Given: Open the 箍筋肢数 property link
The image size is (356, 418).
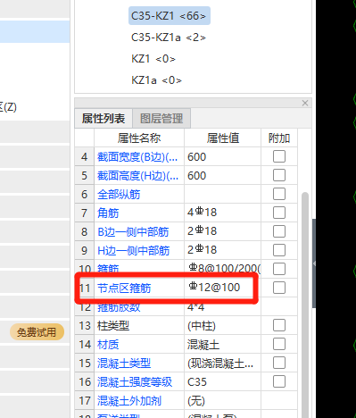Looking at the screenshot, I should [119, 307].
